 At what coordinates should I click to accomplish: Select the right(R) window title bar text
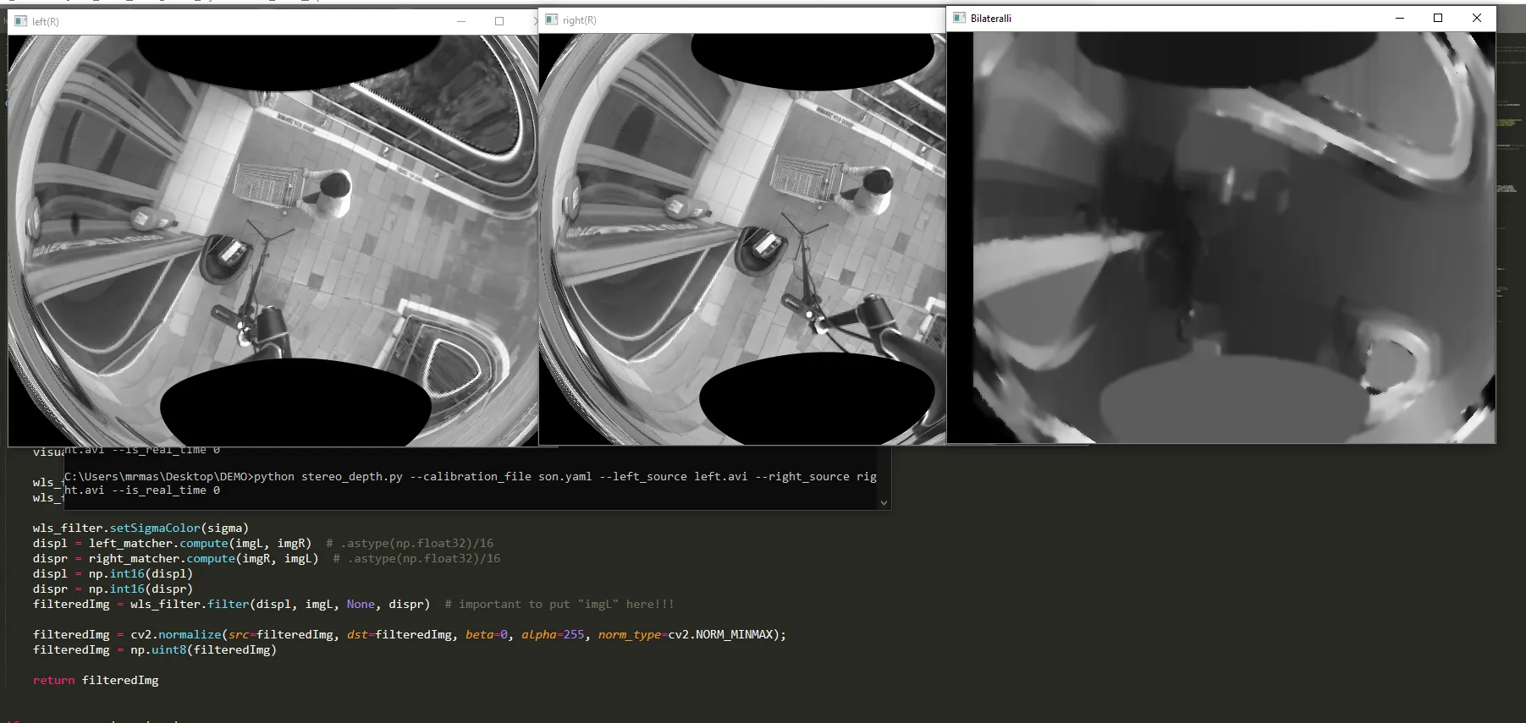[x=580, y=20]
